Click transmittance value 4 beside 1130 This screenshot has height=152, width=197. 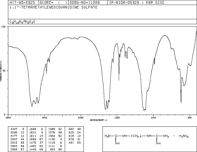click(61, 139)
